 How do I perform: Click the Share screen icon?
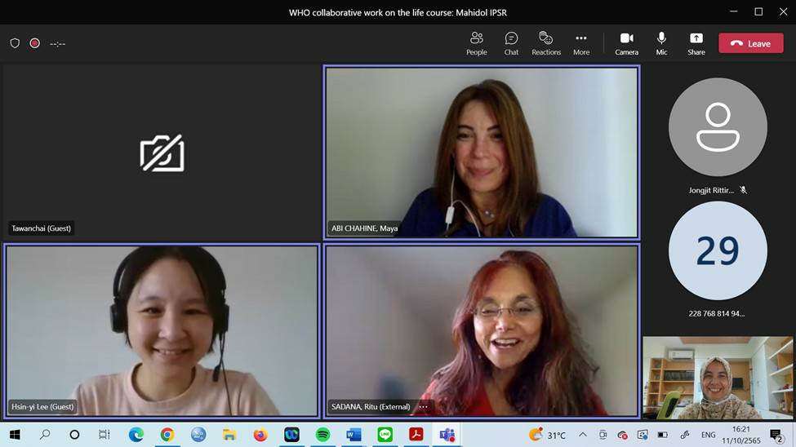tap(696, 43)
